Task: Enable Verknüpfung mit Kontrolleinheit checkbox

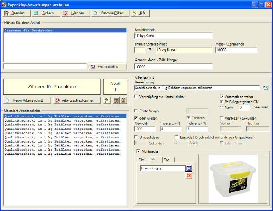Action: pos(137,97)
